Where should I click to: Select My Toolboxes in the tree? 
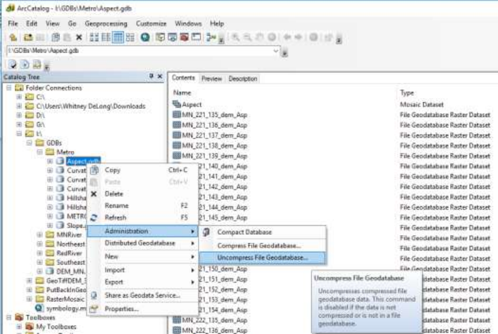pyautogui.click(x=56, y=326)
